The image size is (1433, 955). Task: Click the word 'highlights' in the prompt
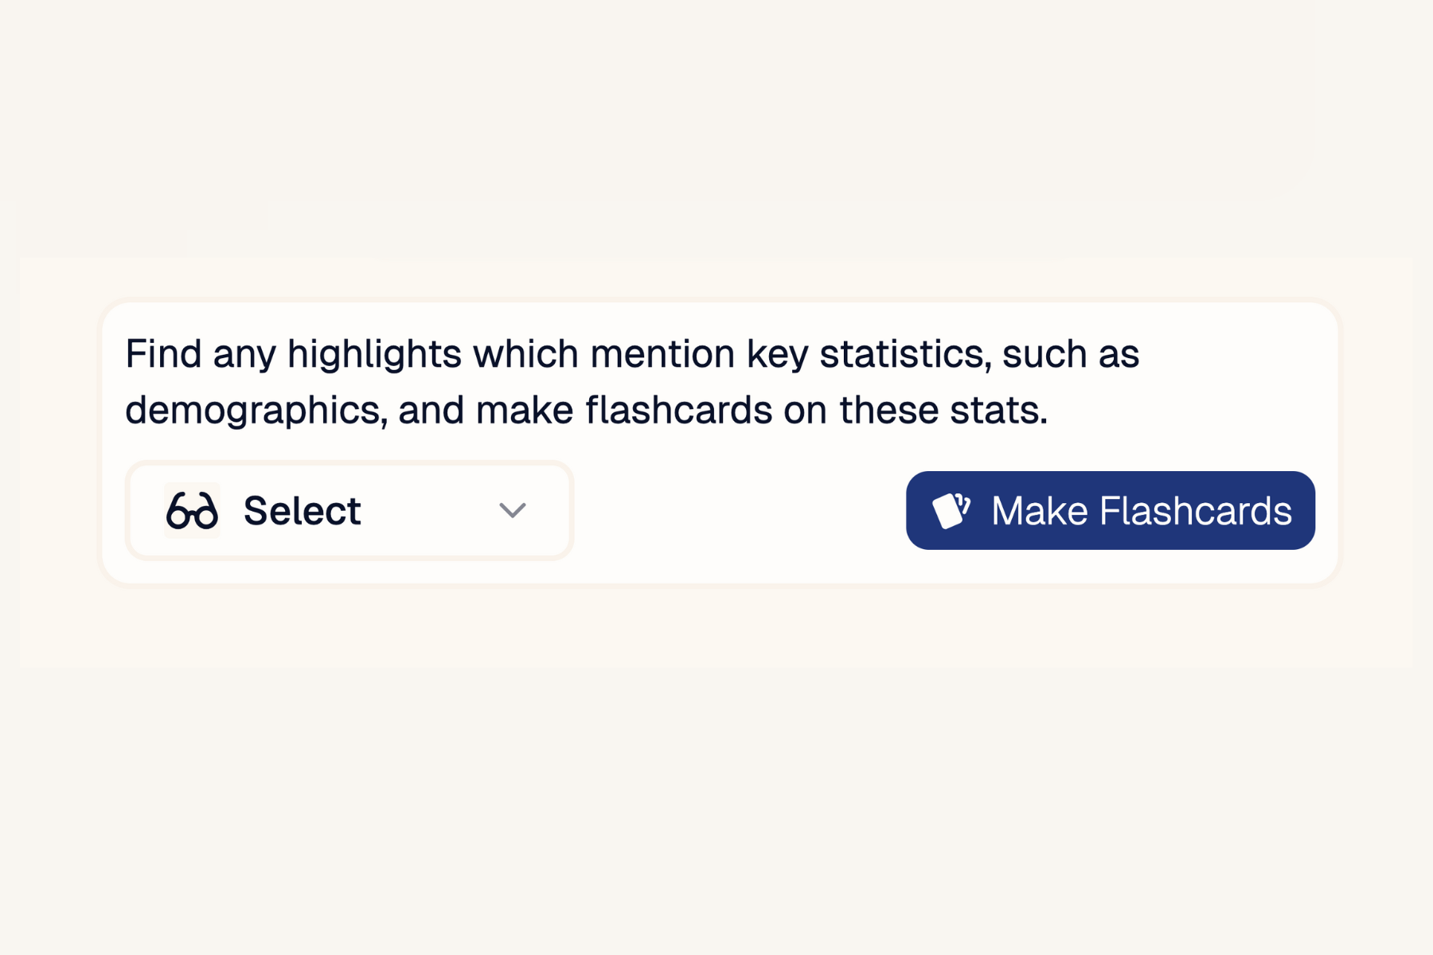coord(374,354)
